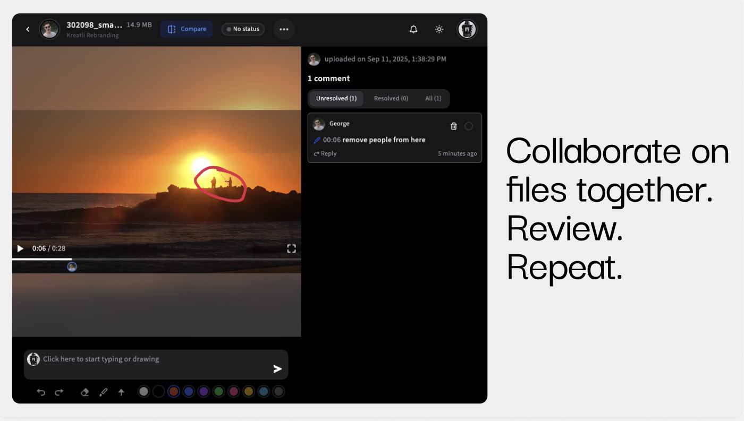Undo the last drawing action

pyautogui.click(x=41, y=392)
